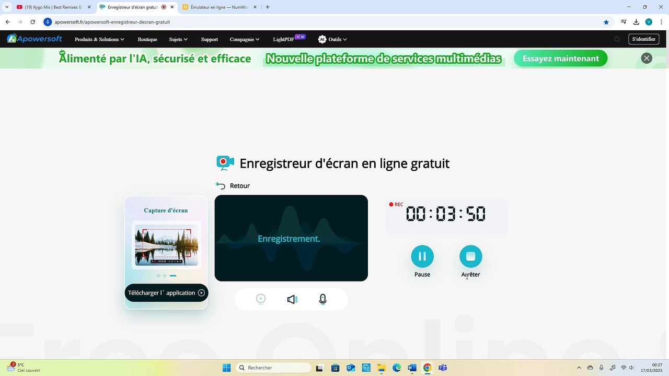Open the Boutique menu item
This screenshot has height=376, width=669.
point(147,39)
